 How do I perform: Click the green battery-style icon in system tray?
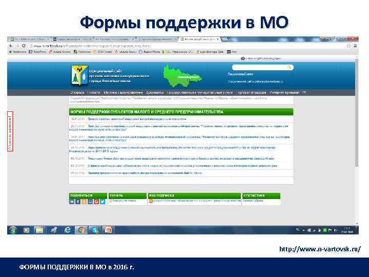[x=325, y=230]
